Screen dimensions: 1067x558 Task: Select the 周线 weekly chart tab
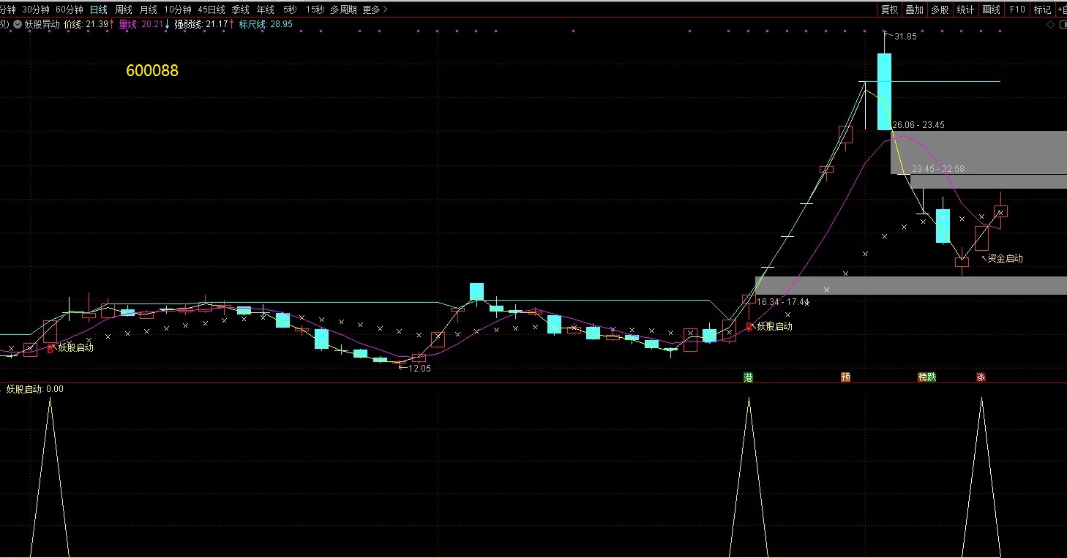coord(124,10)
